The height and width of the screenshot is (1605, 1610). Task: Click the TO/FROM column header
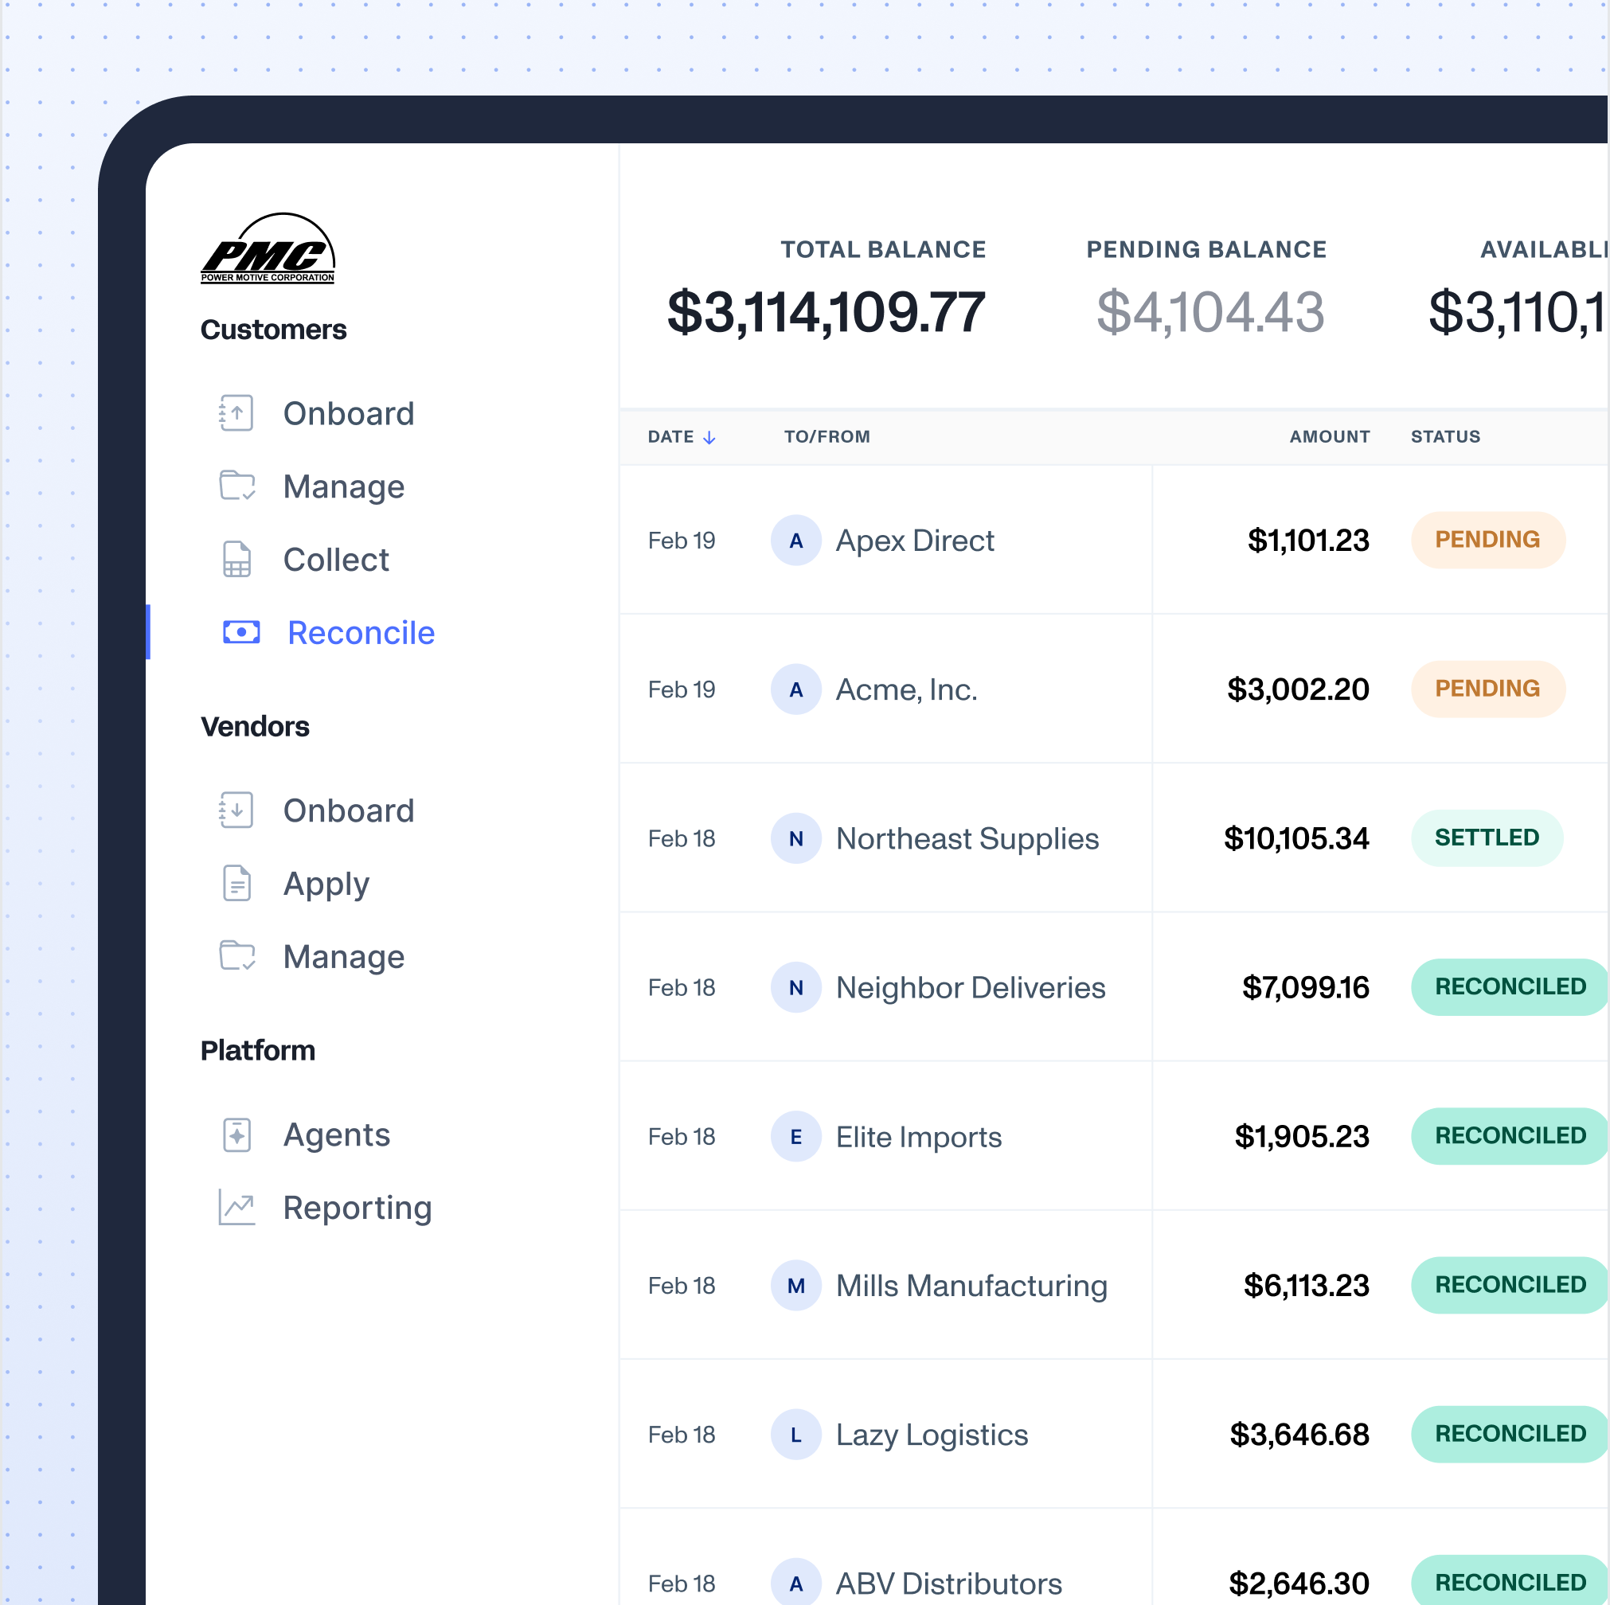[x=827, y=436]
